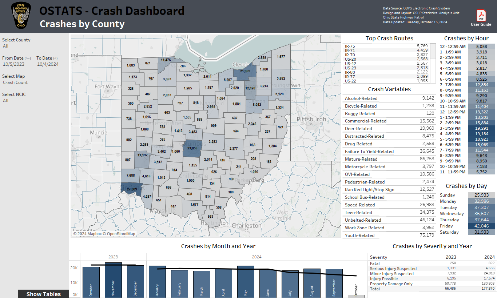Viewport: 497px width, 298px height.
Task: Select the Commercial-Related crash variable
Action: [389, 121]
